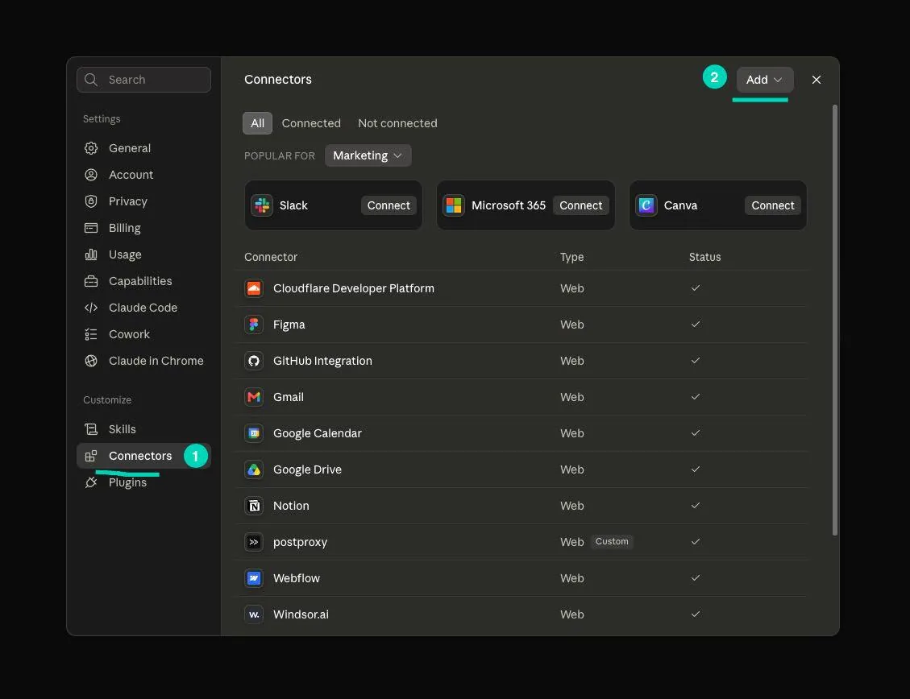The height and width of the screenshot is (699, 910).
Task: Click the Capabilities toolbox icon
Action: (x=91, y=281)
